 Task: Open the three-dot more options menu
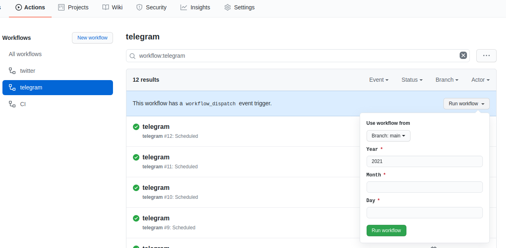486,56
